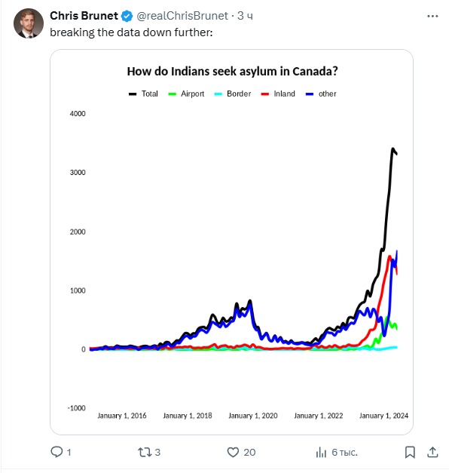Open the asylum chart image

(231, 242)
